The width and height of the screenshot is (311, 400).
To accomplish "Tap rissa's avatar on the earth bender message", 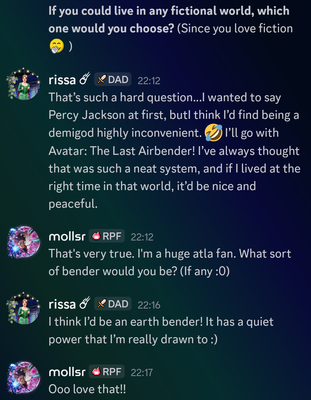I will tap(24, 308).
